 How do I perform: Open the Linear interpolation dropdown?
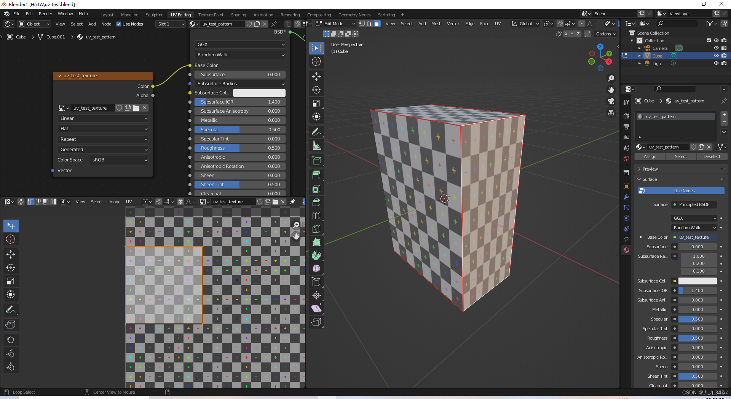pyautogui.click(x=103, y=118)
